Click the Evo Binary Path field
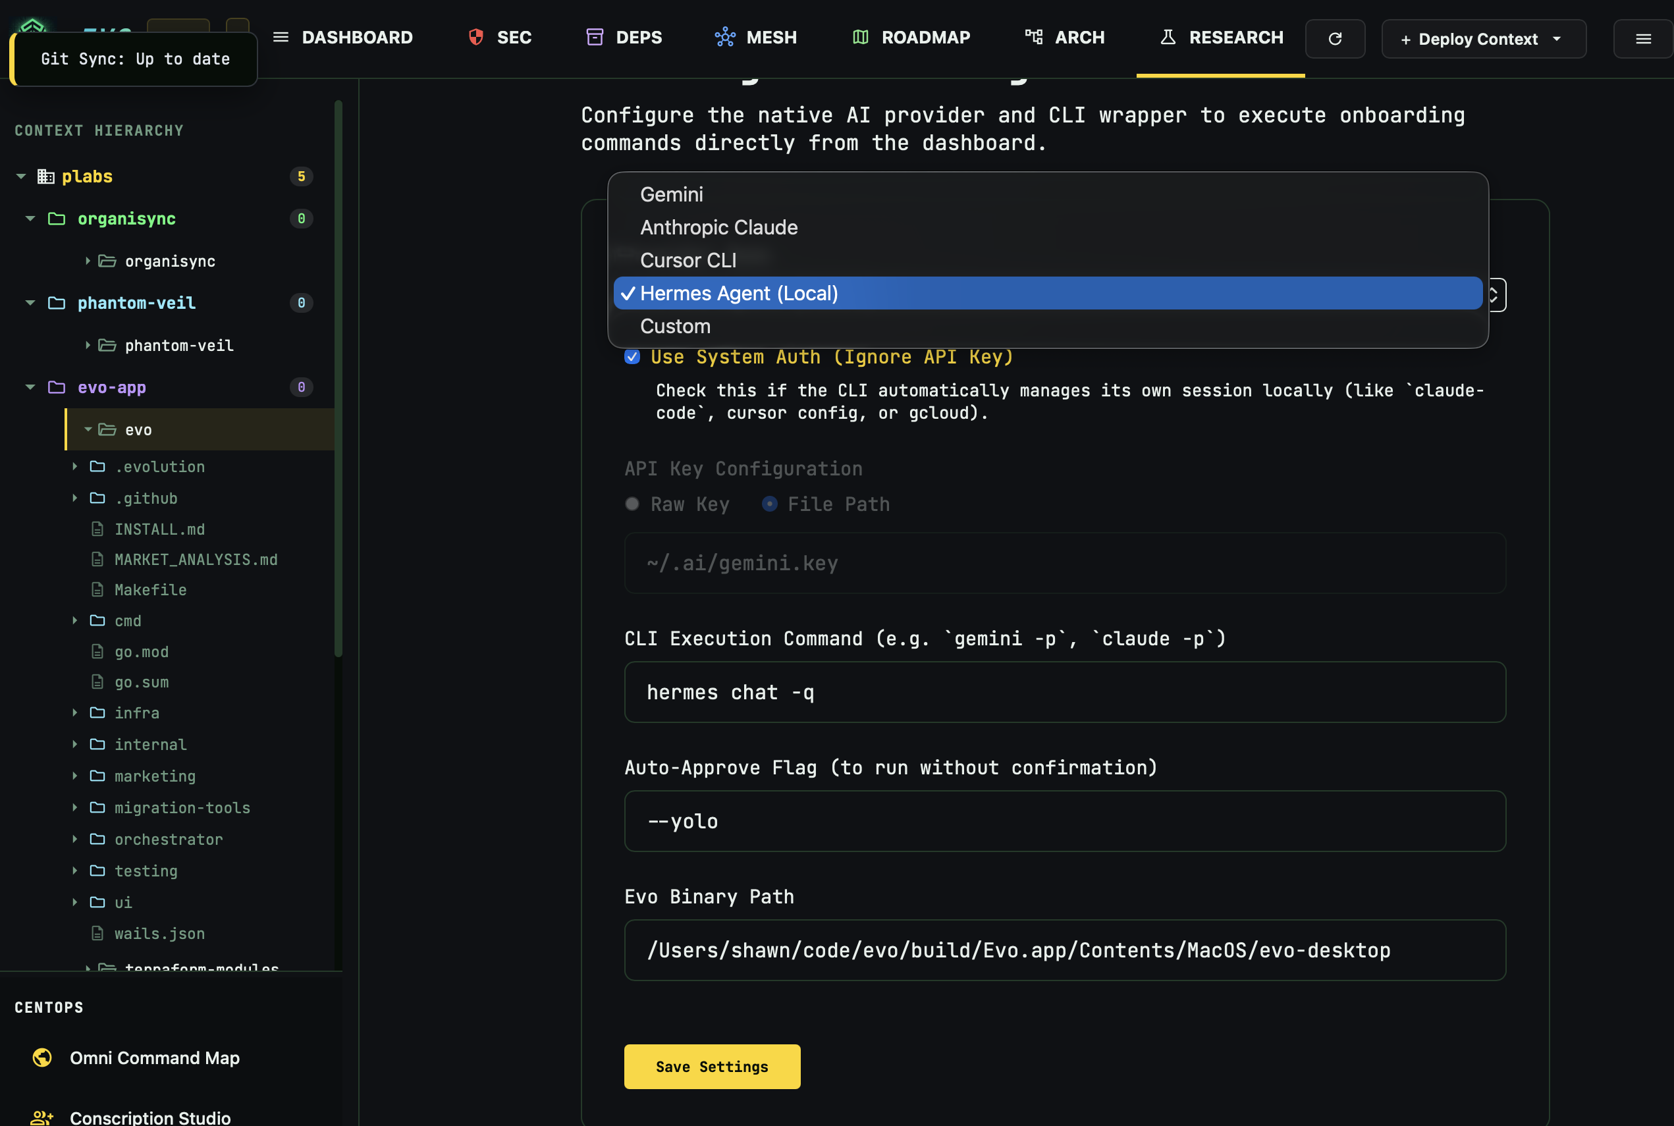This screenshot has width=1674, height=1126. click(1065, 950)
